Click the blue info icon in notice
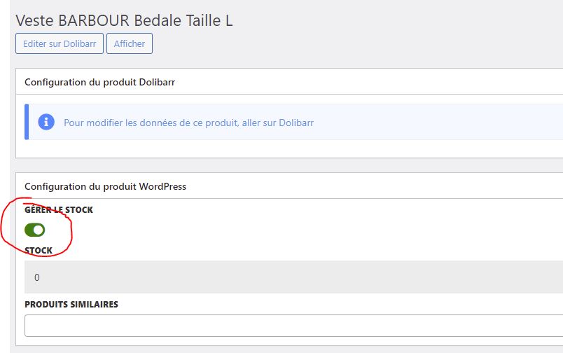This screenshot has width=563, height=353. click(x=46, y=122)
